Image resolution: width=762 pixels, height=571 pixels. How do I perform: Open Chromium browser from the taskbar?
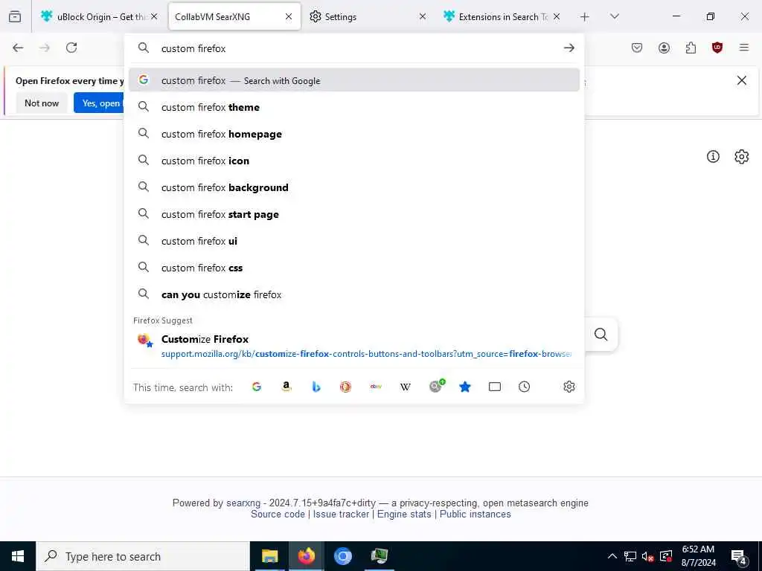(342, 556)
